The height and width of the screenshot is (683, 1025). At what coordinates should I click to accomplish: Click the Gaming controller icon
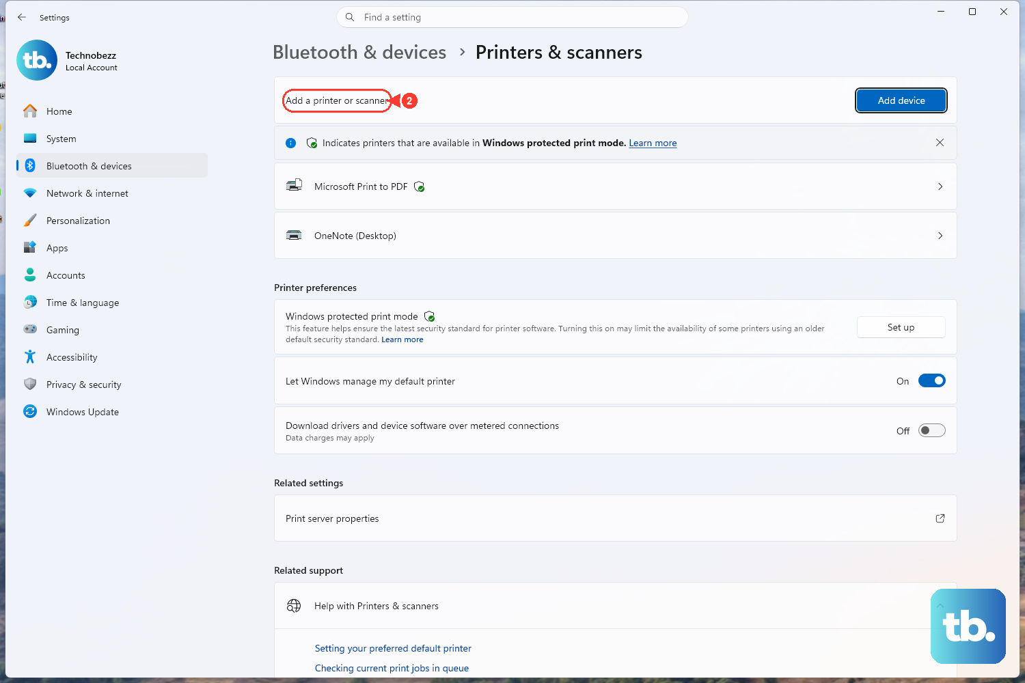30,329
